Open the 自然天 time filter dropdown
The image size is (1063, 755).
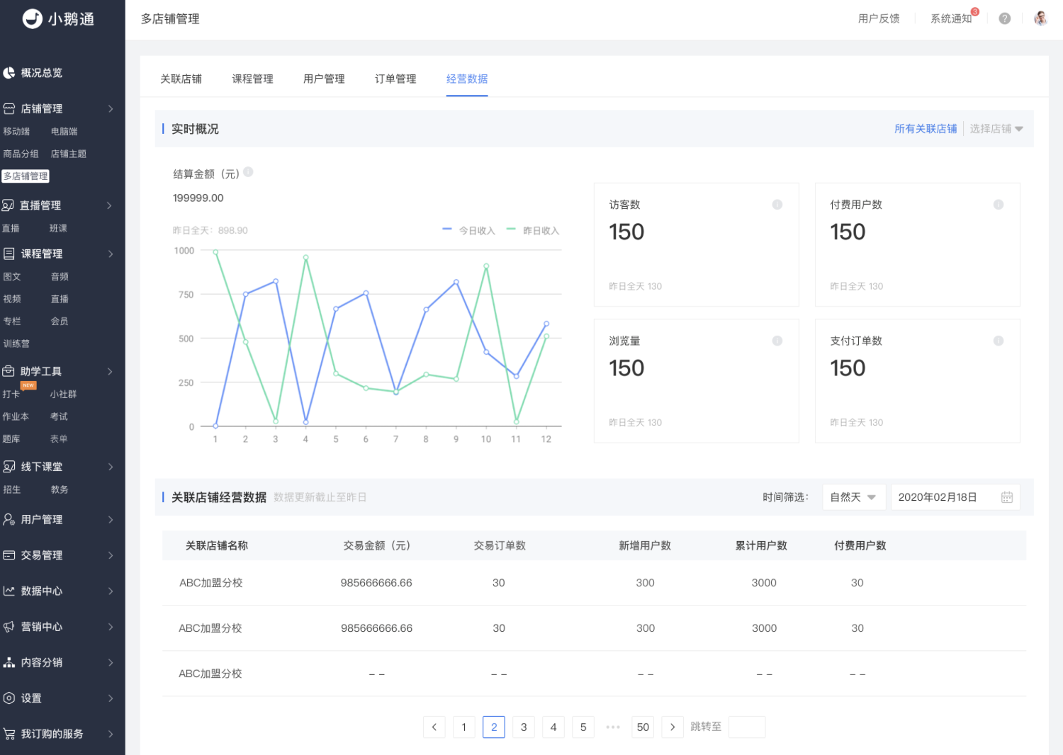pyautogui.click(x=853, y=497)
